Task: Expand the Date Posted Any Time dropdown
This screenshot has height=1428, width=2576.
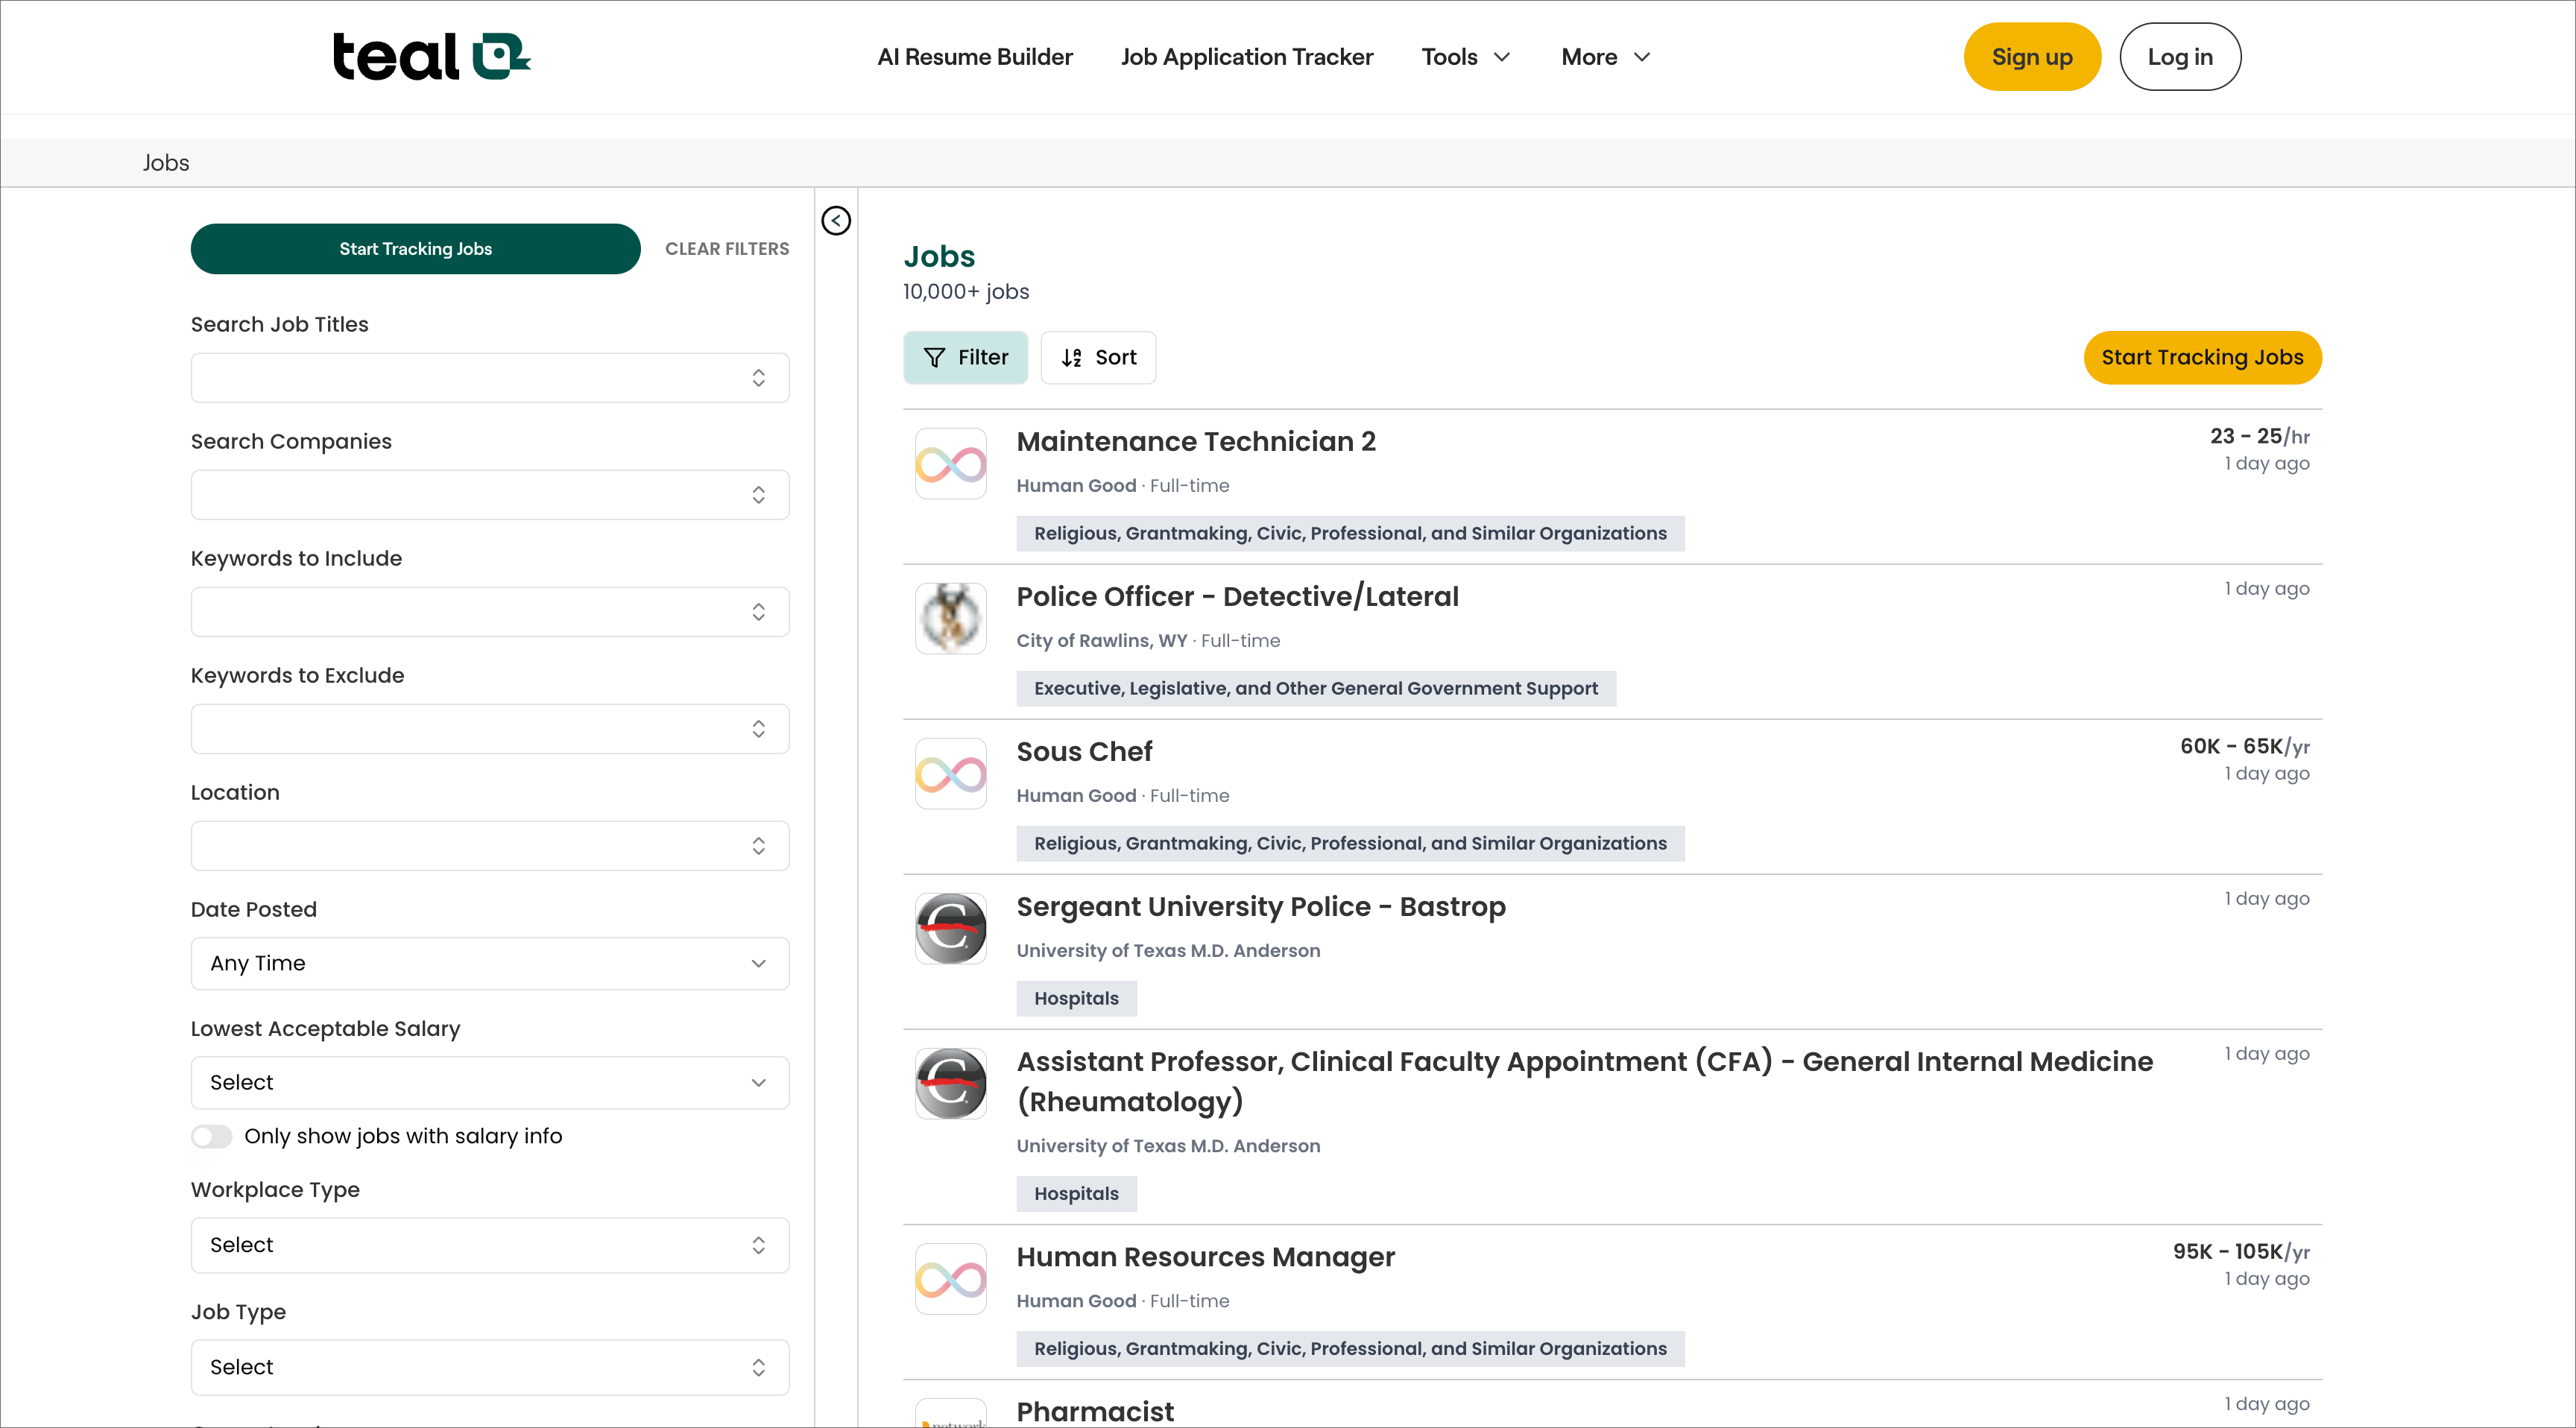Action: pyautogui.click(x=490, y=963)
